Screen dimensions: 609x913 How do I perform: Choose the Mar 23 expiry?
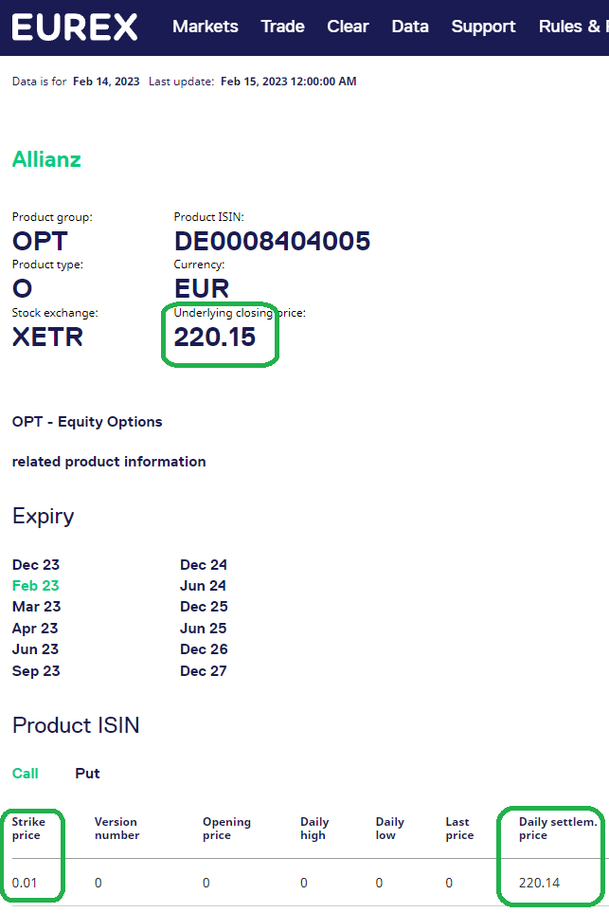36,607
